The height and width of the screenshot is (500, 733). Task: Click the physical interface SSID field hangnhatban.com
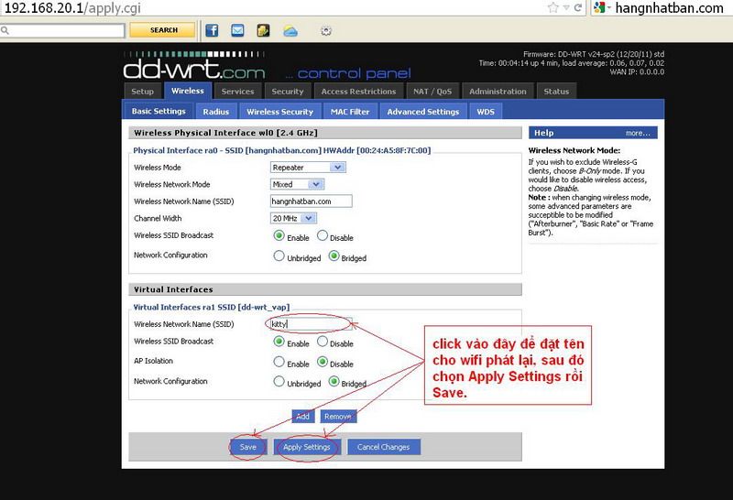click(x=312, y=201)
